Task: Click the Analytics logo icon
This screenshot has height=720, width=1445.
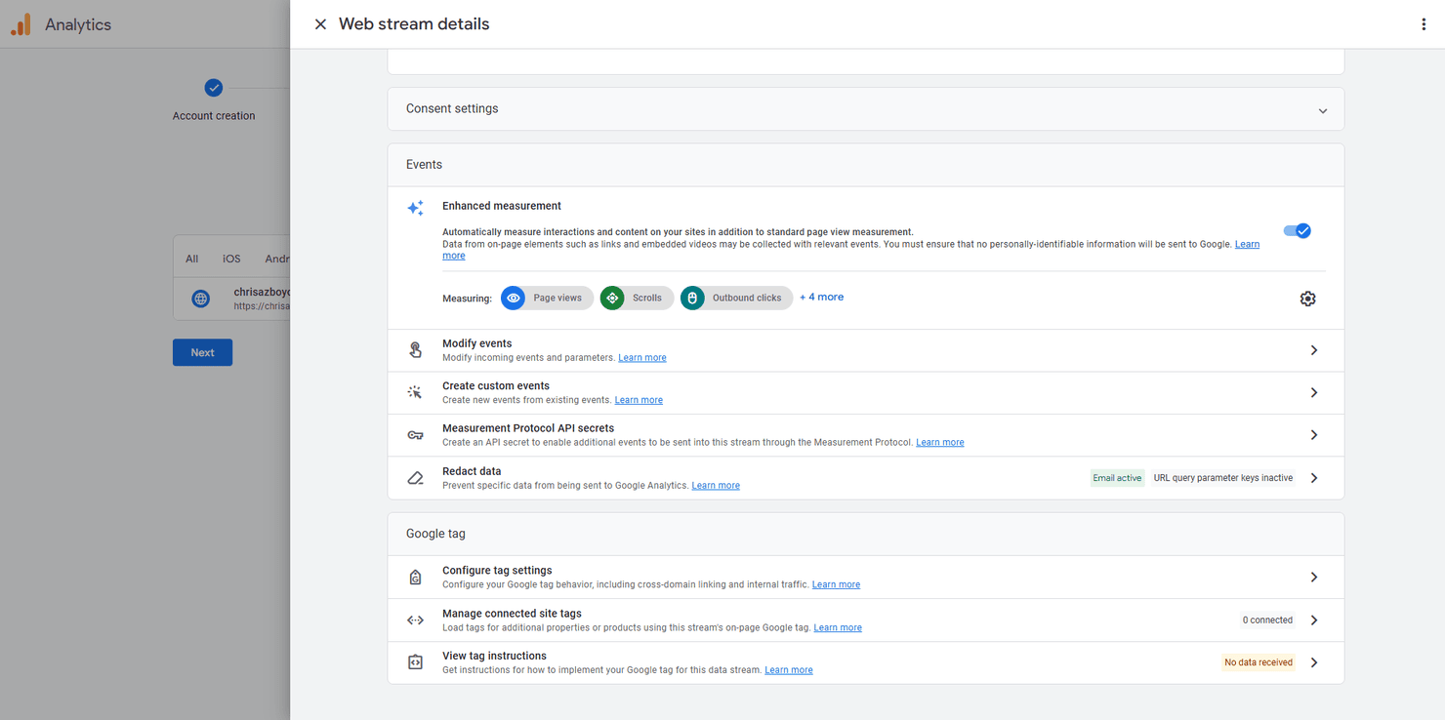Action: 21,24
